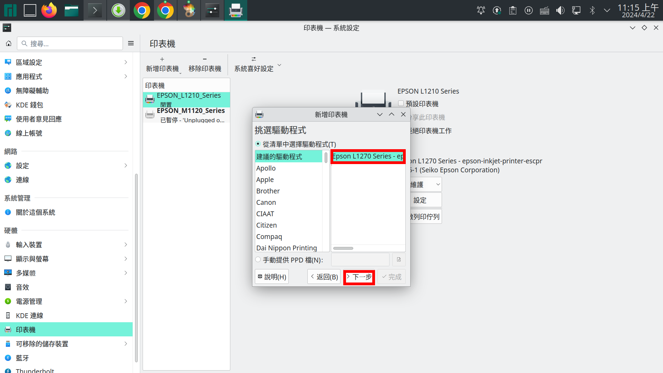Viewport: 663px width, 373px height.
Task: Select Brother in the manufacturer list
Action: (x=268, y=191)
